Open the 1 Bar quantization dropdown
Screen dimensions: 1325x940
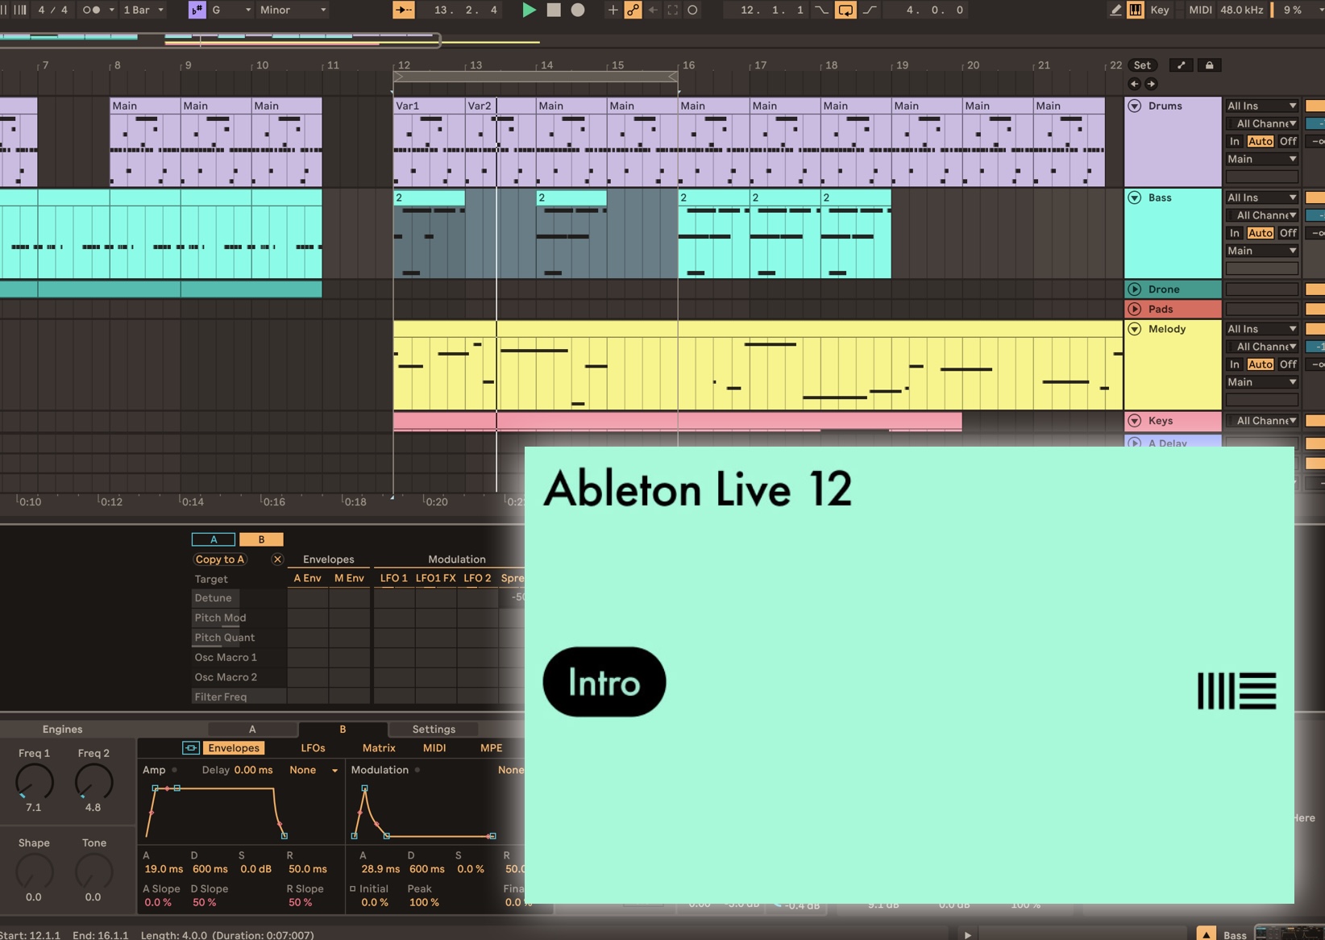click(x=143, y=10)
